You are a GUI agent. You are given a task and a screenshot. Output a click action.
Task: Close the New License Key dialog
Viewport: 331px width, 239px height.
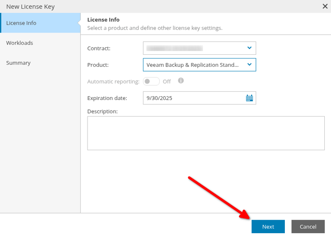pos(325,6)
